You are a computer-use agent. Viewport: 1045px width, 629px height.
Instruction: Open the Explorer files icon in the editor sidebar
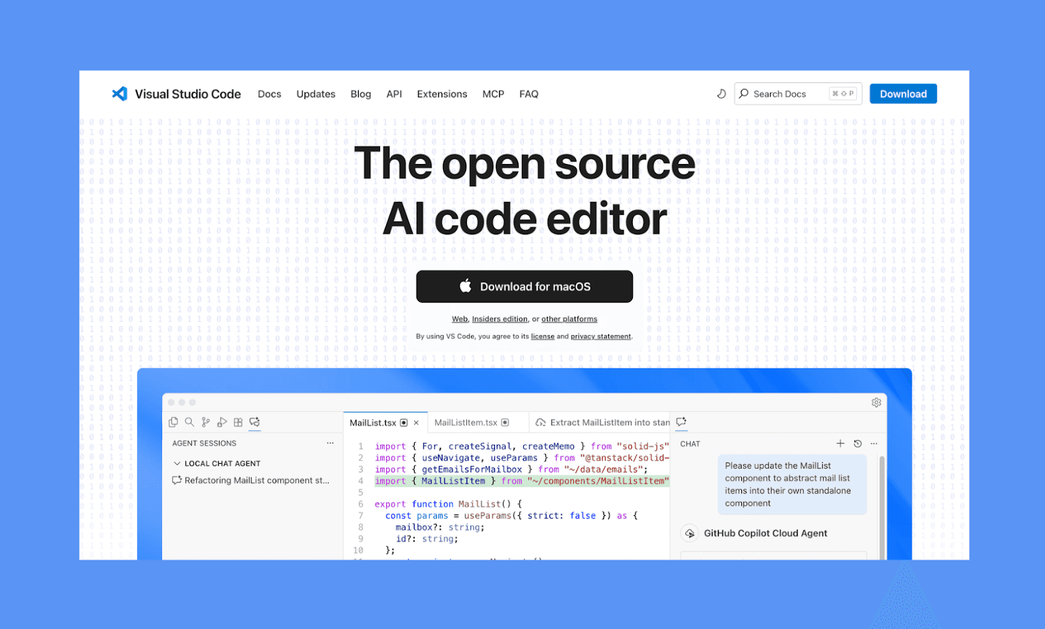click(173, 422)
